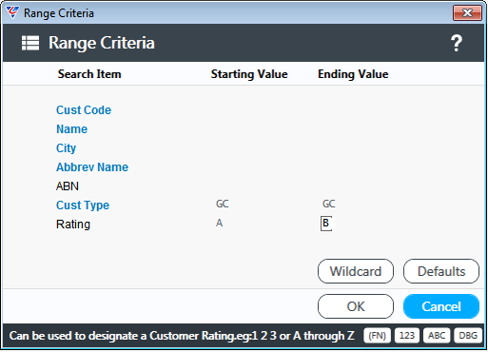Toggle the (FN) status bar indicator
Viewport: 488px width, 352px height.
(377, 336)
